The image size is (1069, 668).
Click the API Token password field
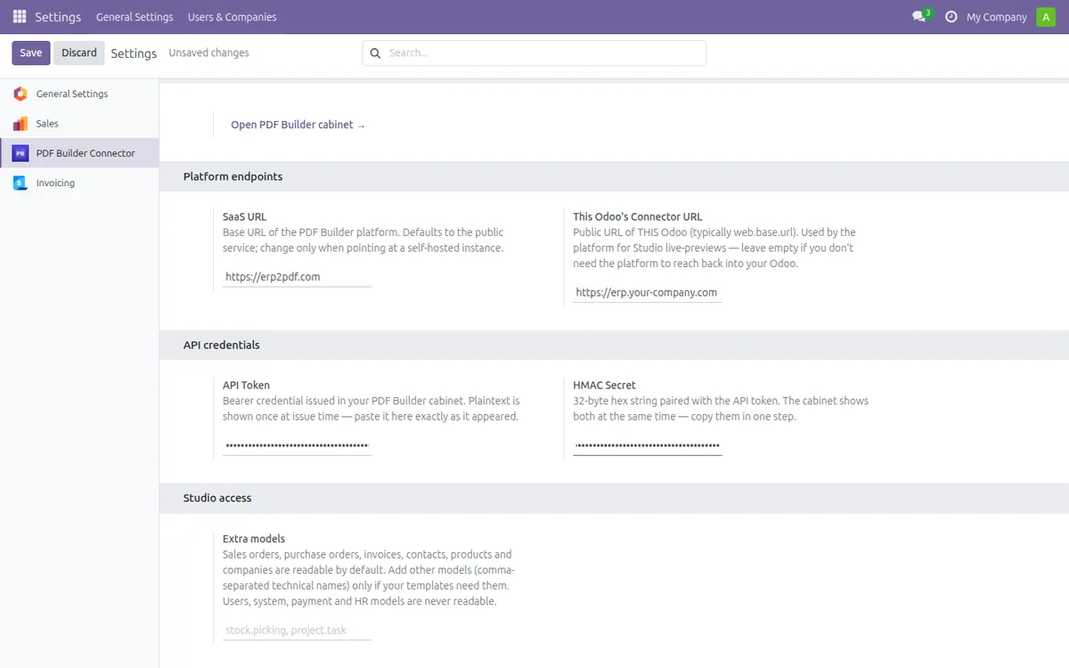click(297, 445)
